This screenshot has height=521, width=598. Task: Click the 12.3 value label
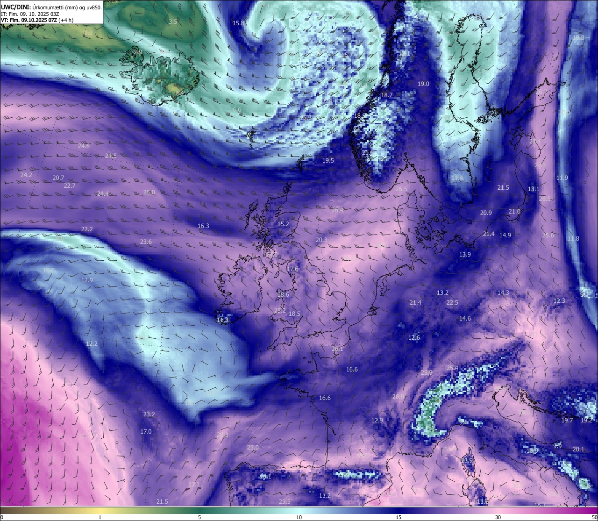559,301
